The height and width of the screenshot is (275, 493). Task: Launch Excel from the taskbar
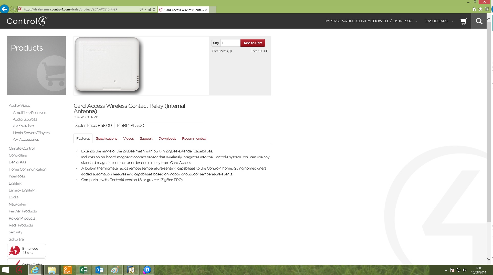pyautogui.click(x=83, y=270)
